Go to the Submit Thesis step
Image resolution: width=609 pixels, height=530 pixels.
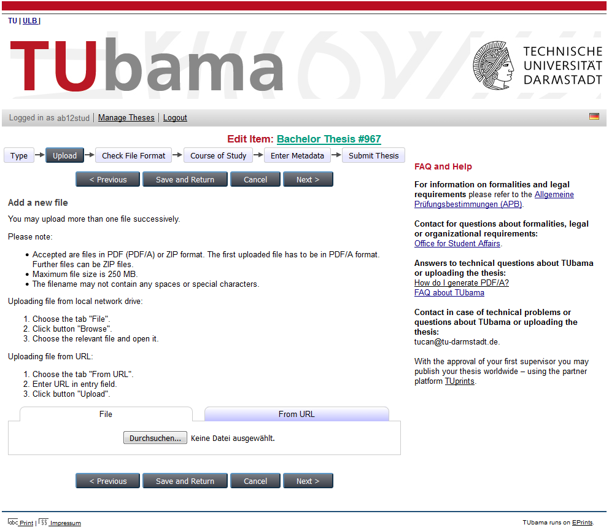[x=374, y=155]
